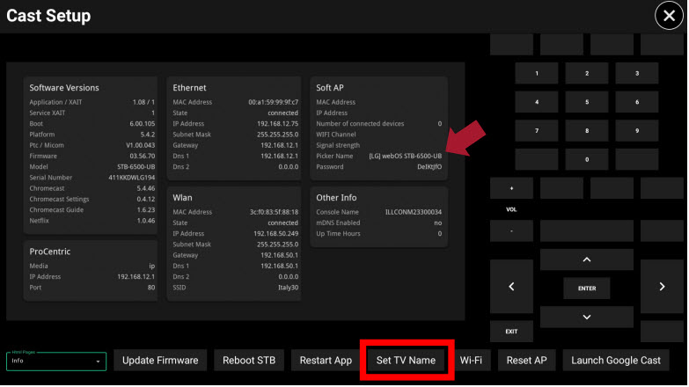Click the down arrow remote key
Screen dimensions: 689x387
click(x=587, y=318)
